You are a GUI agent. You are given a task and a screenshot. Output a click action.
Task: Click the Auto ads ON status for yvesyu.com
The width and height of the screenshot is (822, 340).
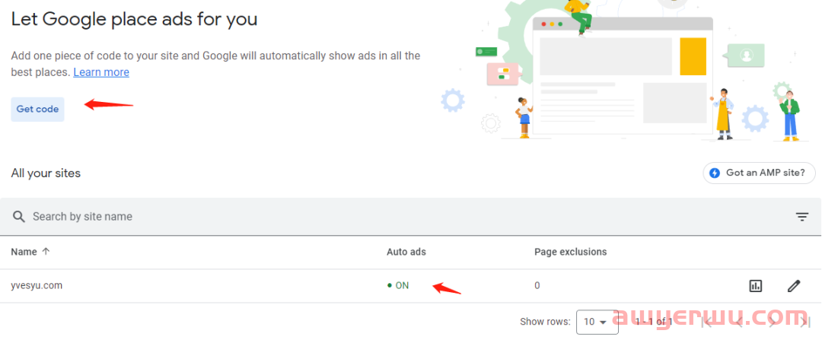[401, 285]
